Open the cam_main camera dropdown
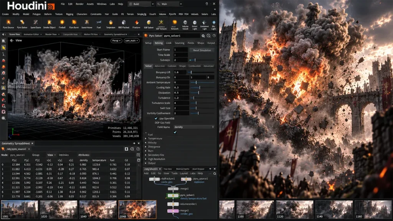Image resolution: width=393 pixels, height=221 pixels. click(x=131, y=41)
